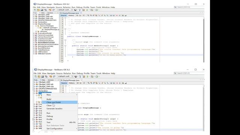Open Source menu in upper NetBeans menu bar
Screen dimensions: 240x135
[59, 7]
